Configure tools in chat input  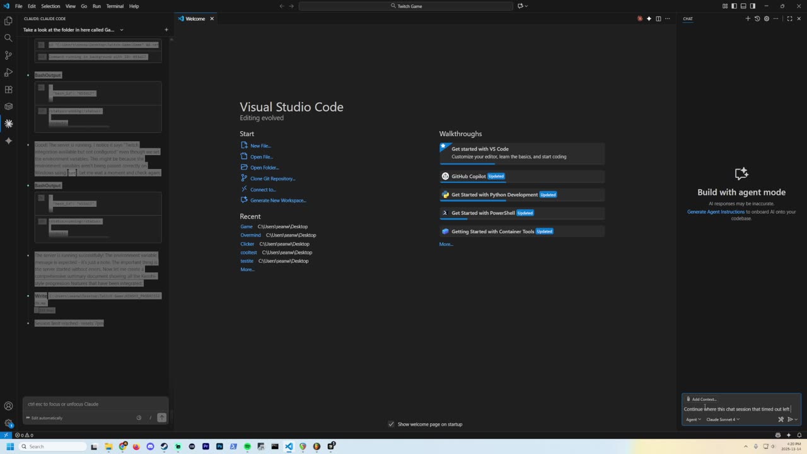pos(781,419)
